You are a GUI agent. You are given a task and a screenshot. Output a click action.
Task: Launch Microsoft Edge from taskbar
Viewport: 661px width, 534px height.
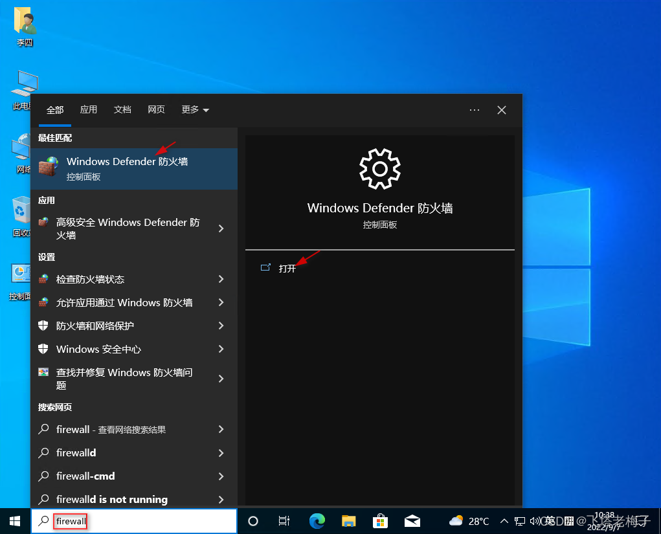(x=317, y=521)
